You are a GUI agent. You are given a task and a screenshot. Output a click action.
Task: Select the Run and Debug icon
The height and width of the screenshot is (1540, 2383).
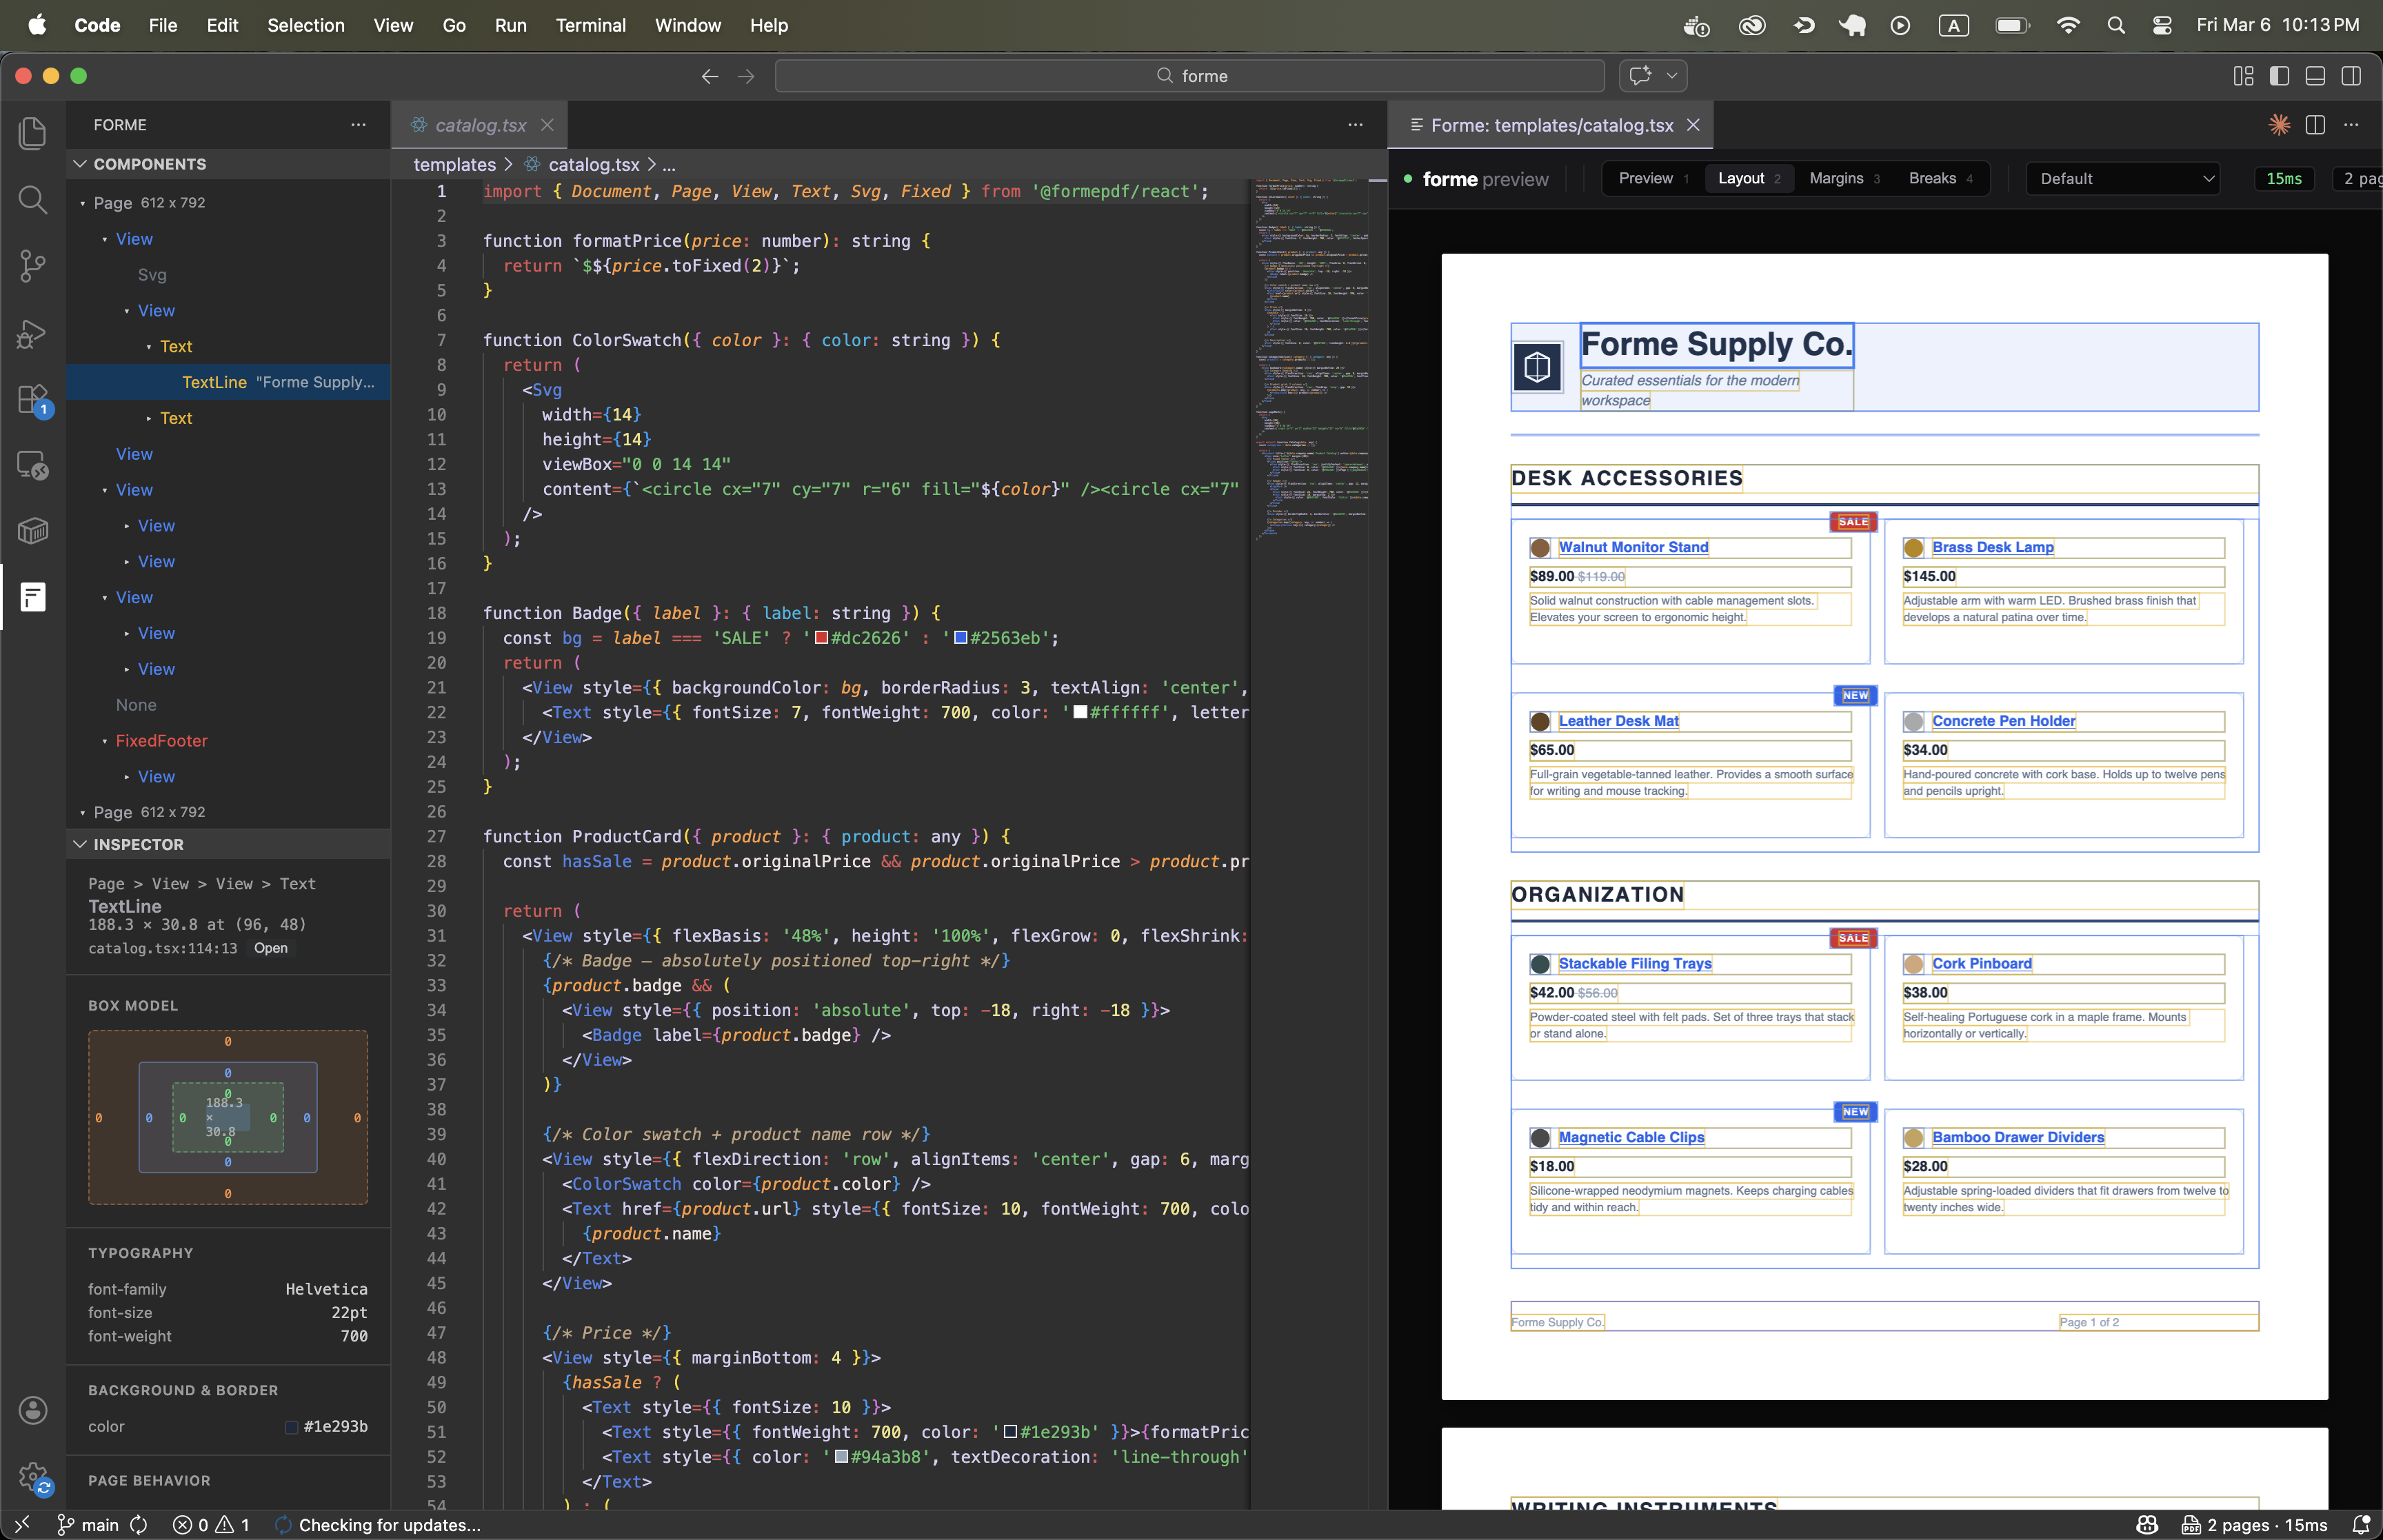tap(32, 333)
